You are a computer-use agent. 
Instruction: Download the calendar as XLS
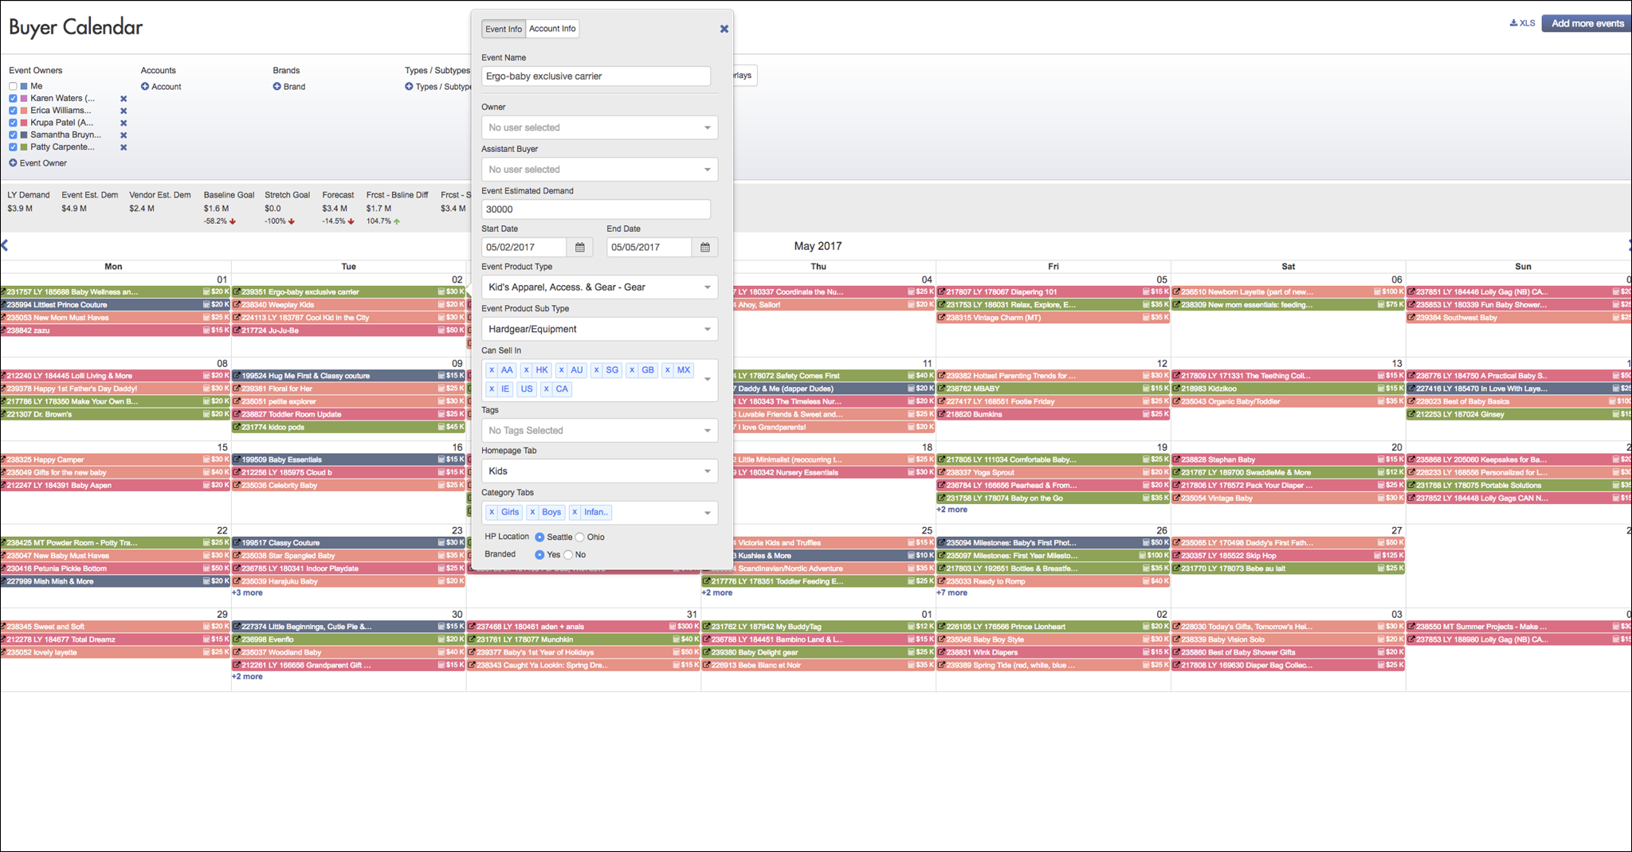click(x=1522, y=23)
